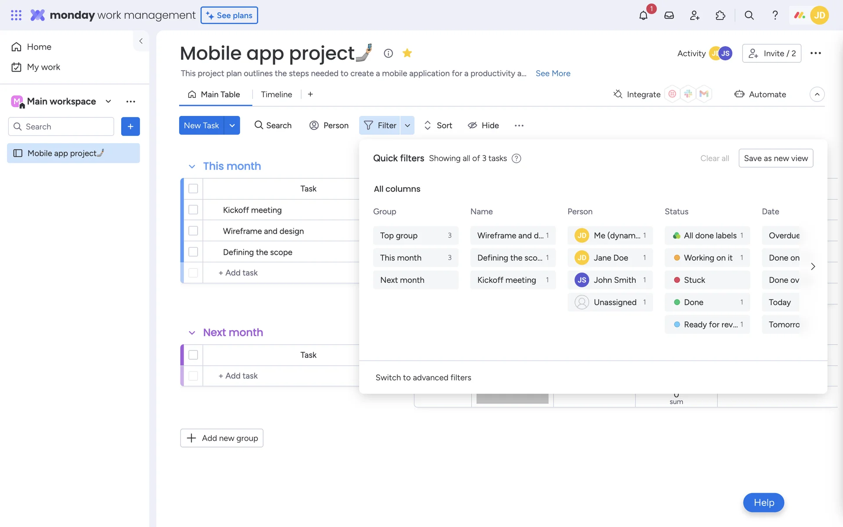Open the product switcher grid icon

tap(16, 15)
